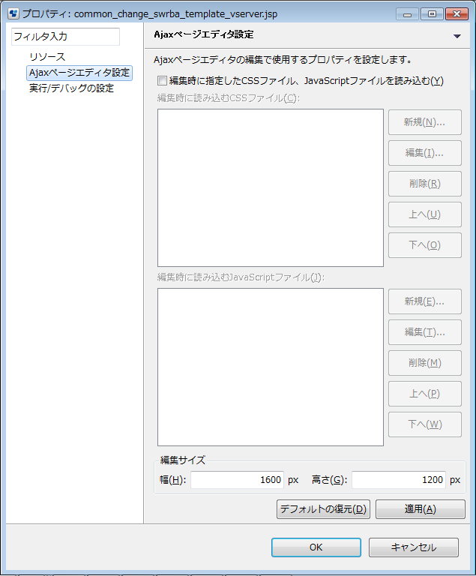Select リソース in the tree
The image size is (476, 576).
(47, 57)
